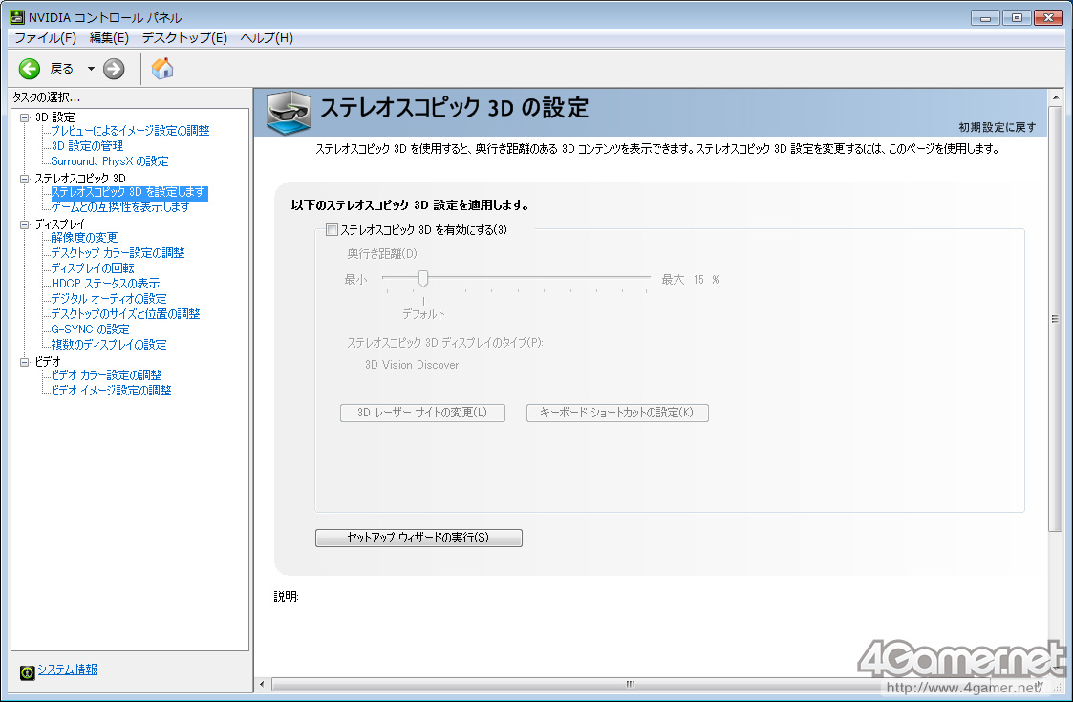
Task: Select ステレオスコピック 3D を設定します item
Action: 129,192
